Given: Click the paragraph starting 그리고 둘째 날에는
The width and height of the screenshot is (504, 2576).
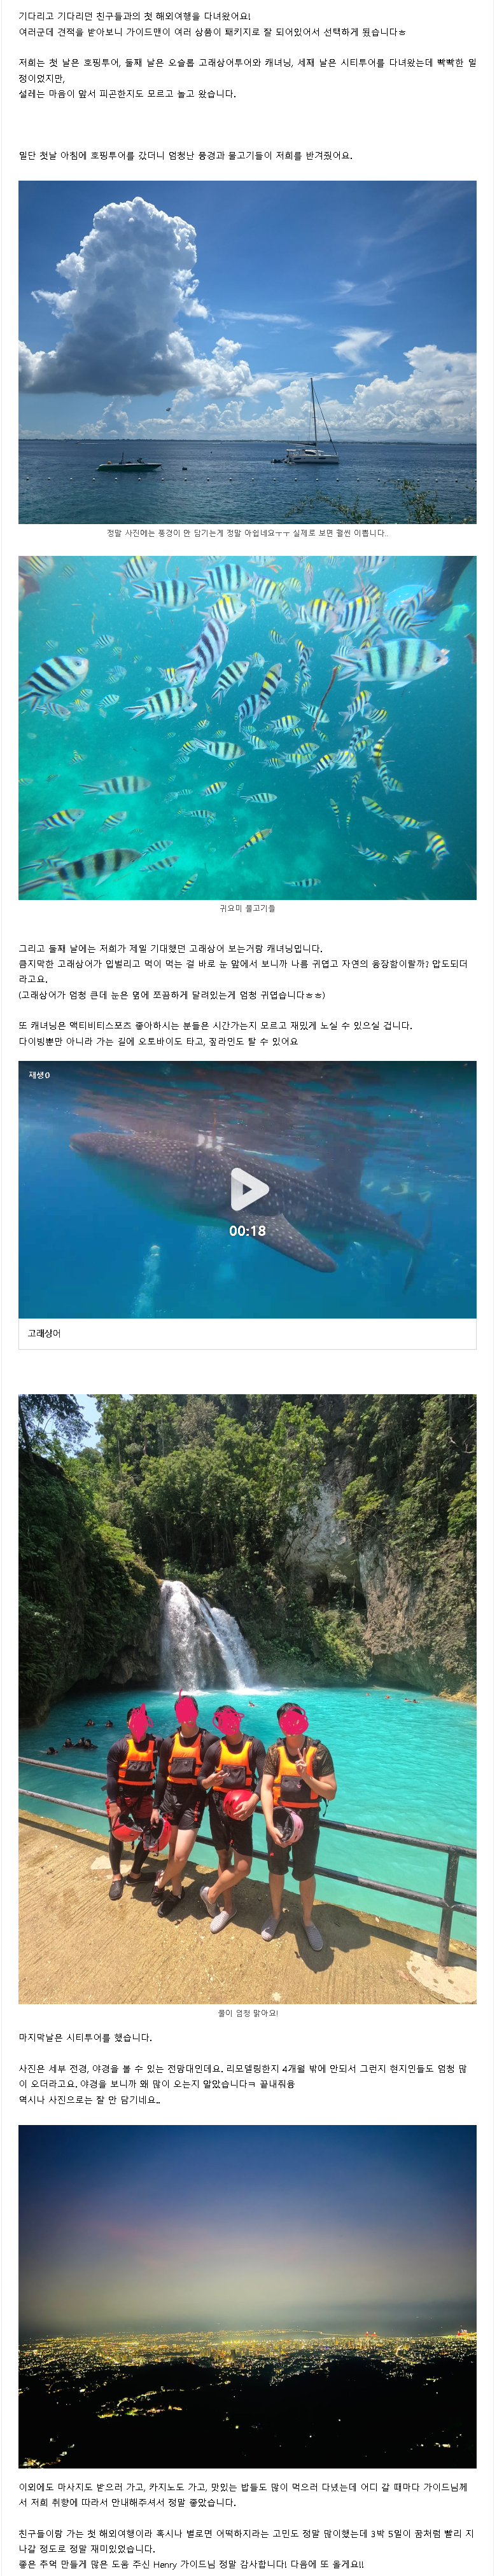Looking at the screenshot, I should pyautogui.click(x=243, y=971).
